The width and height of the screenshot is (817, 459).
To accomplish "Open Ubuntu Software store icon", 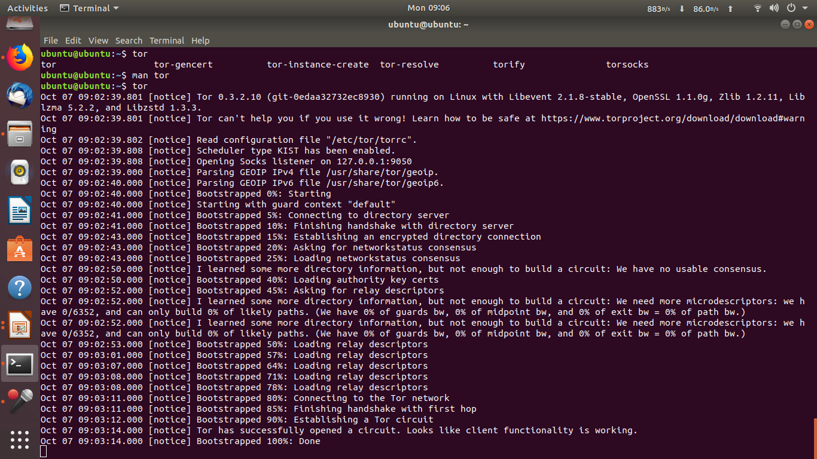I will point(20,249).
